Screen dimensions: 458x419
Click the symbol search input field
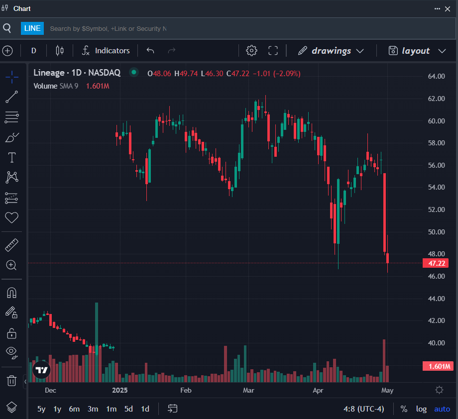click(x=109, y=29)
